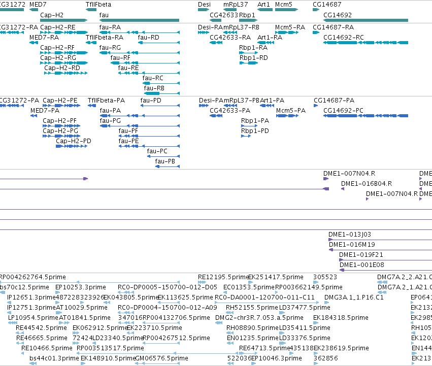Viewport: 432px width, 366px height.
Task: Click transcript fau-RB
Action: click(x=162, y=93)
